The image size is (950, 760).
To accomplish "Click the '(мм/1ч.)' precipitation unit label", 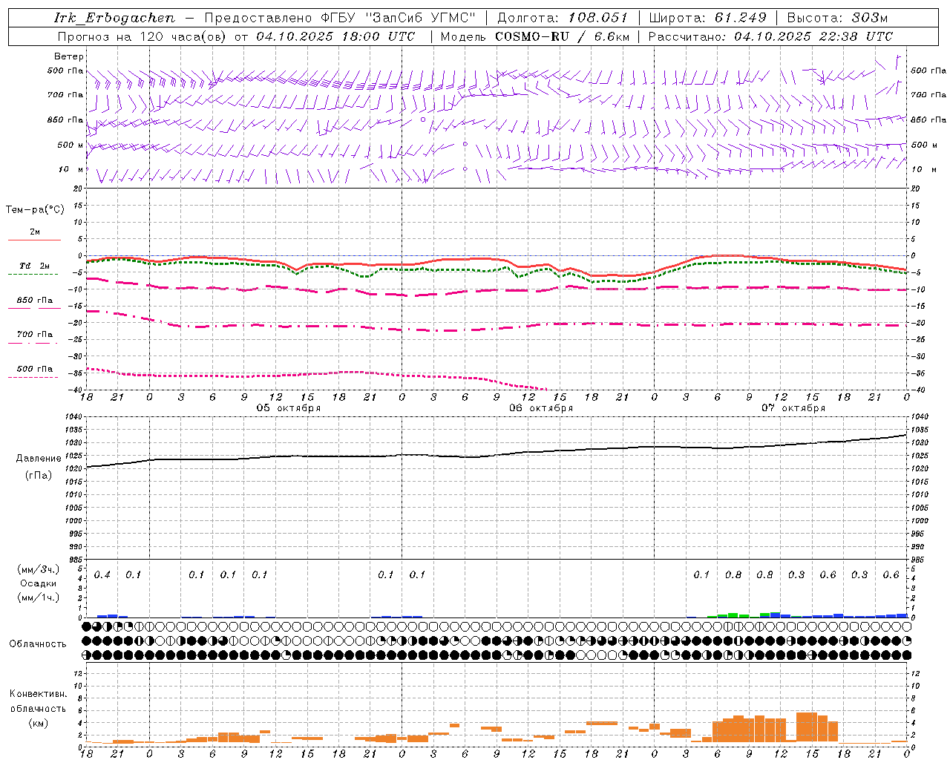I will pos(39,597).
